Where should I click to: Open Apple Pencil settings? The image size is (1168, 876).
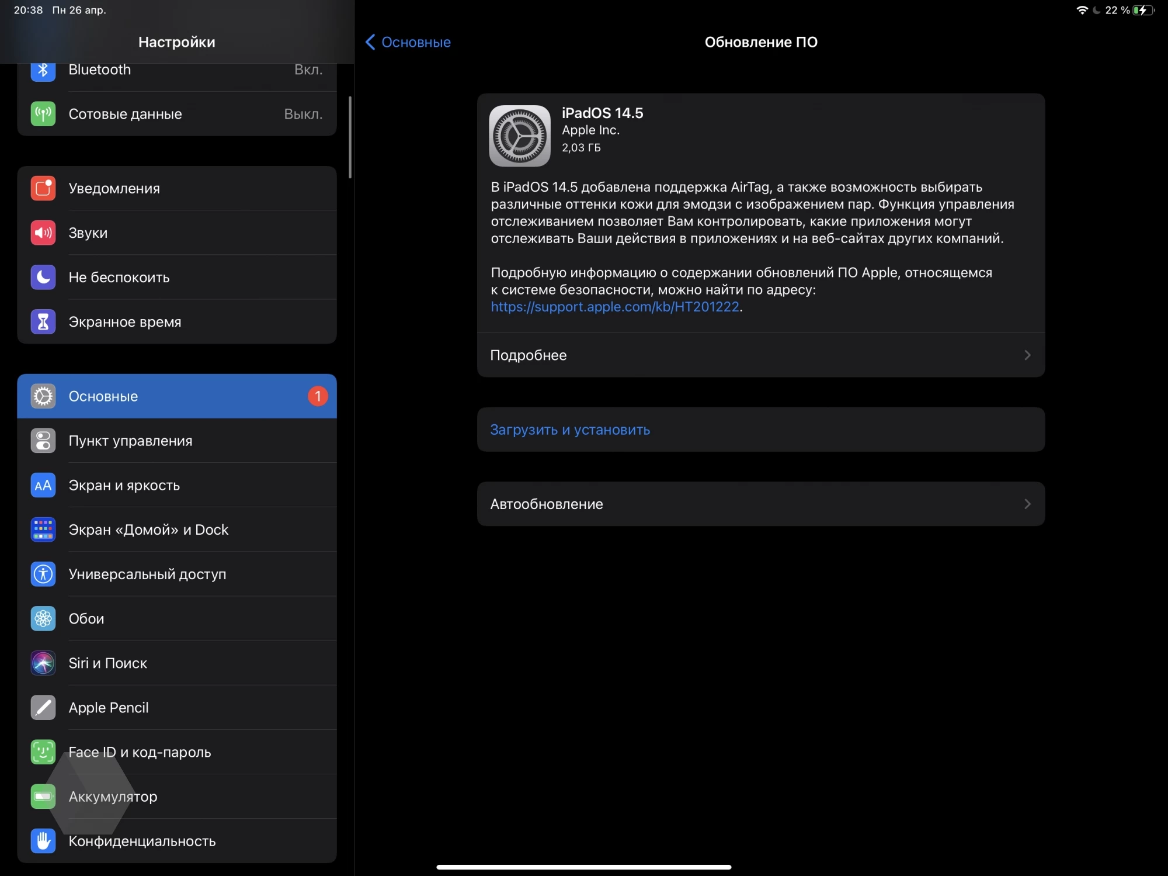[x=177, y=707]
